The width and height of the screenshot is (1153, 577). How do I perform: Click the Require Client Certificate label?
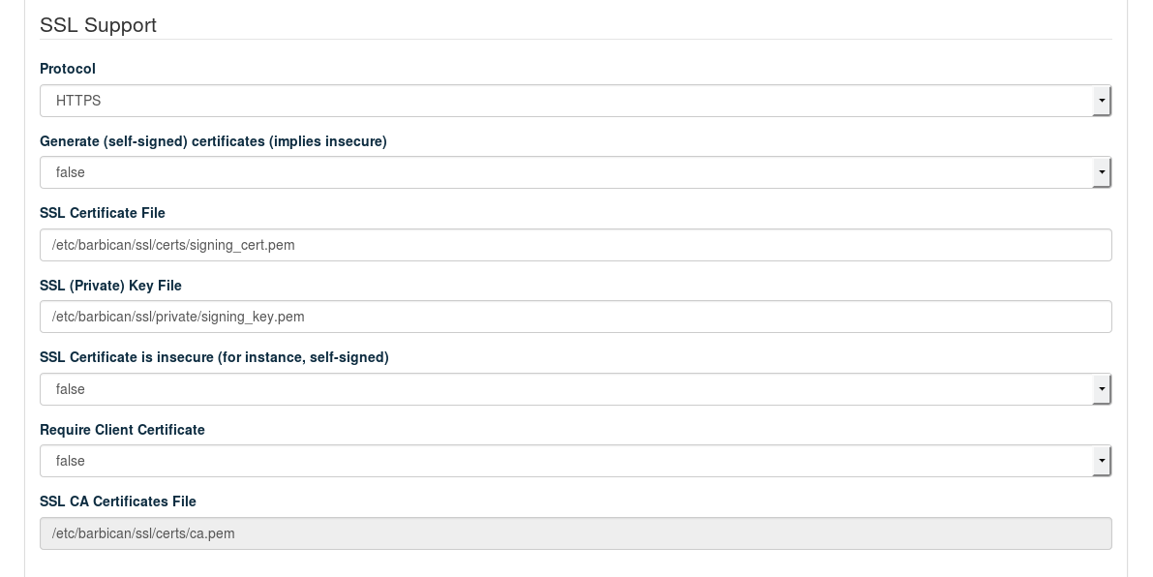122,430
